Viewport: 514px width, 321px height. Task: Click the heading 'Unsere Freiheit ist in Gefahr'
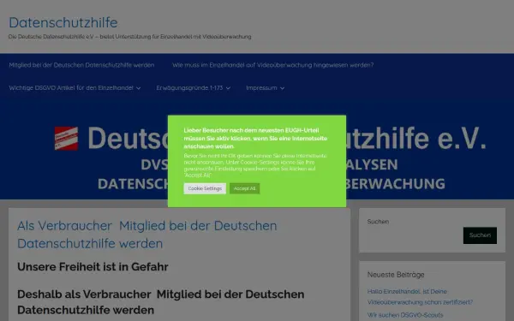(x=93, y=266)
